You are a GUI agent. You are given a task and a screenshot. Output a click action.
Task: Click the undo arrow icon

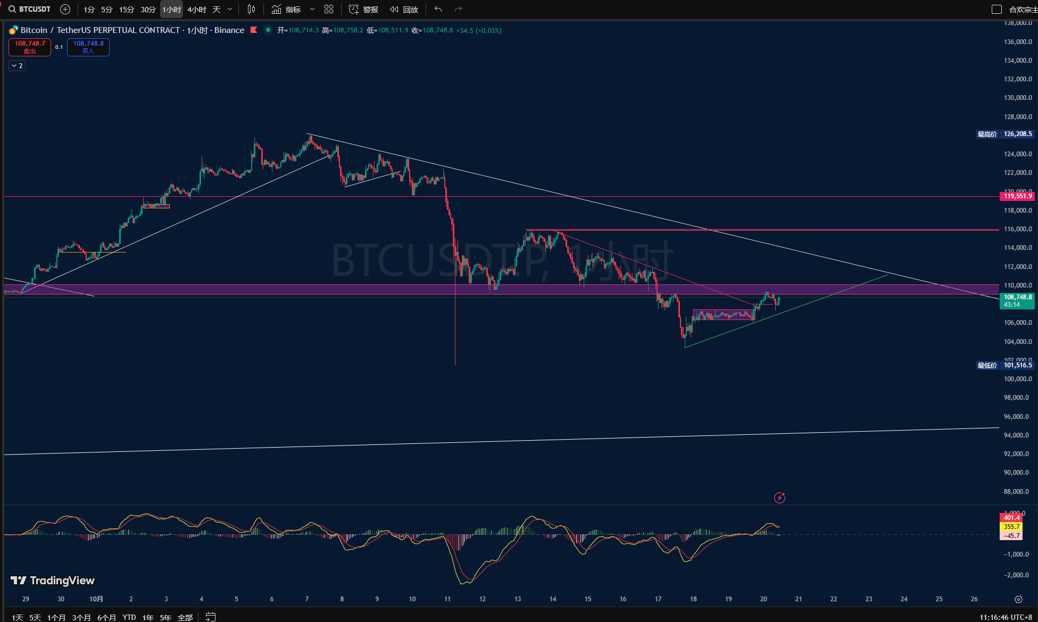pyautogui.click(x=438, y=9)
